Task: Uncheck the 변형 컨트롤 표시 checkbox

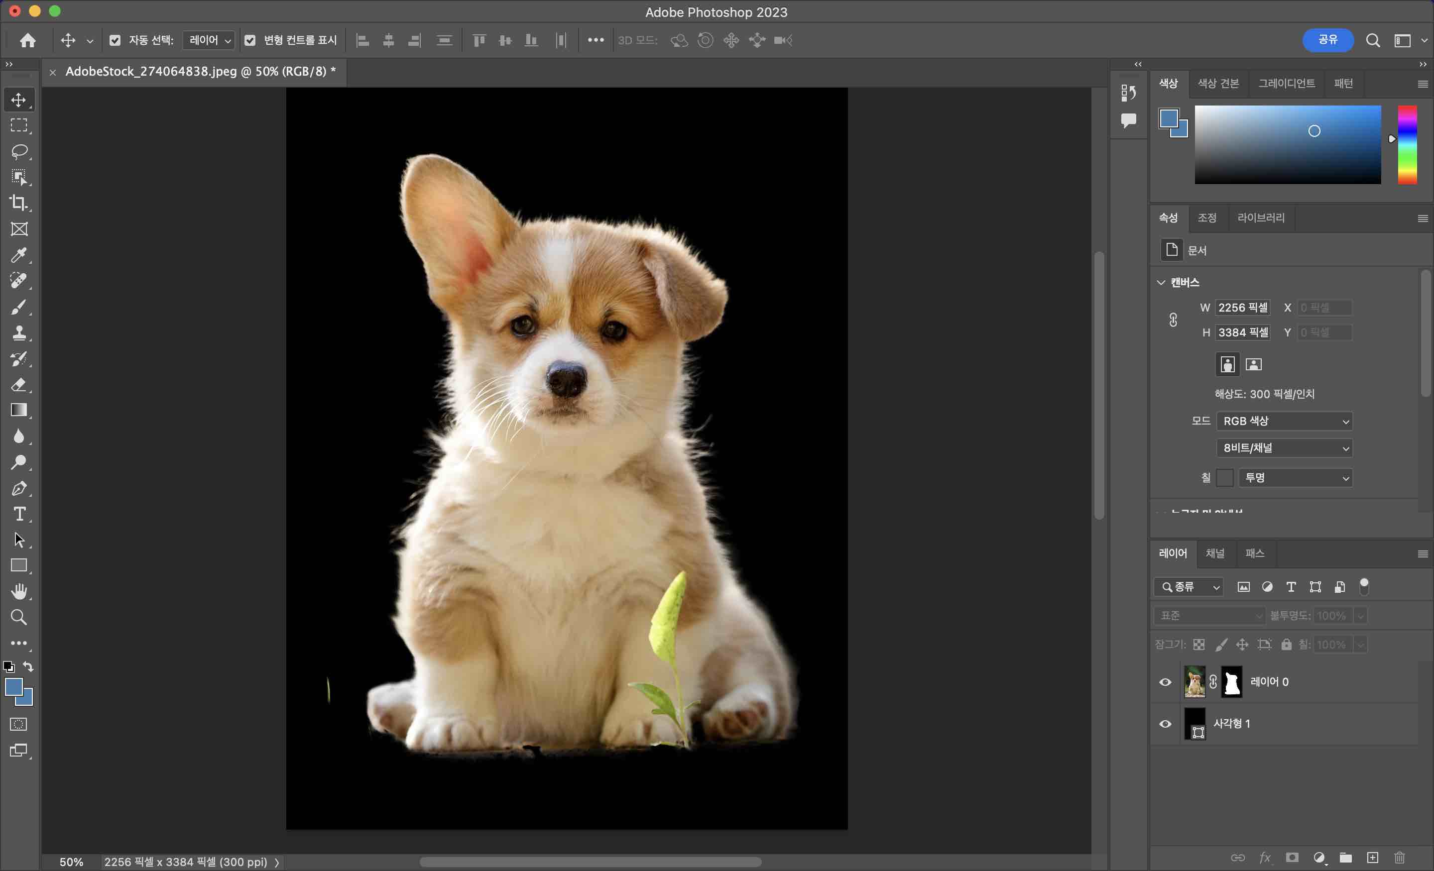Action: (249, 40)
